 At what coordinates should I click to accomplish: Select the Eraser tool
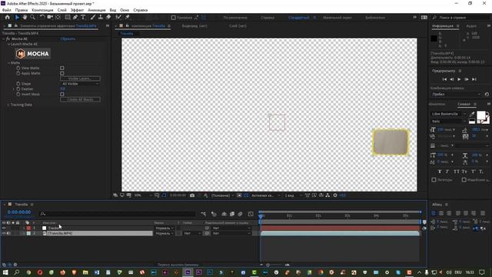tap(108, 17)
